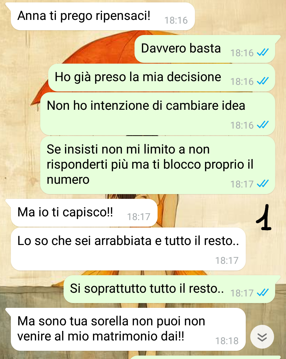The width and height of the screenshot is (286, 359).
Task: Tap the scroll-to-bottom double chevron button
Action: (262, 337)
